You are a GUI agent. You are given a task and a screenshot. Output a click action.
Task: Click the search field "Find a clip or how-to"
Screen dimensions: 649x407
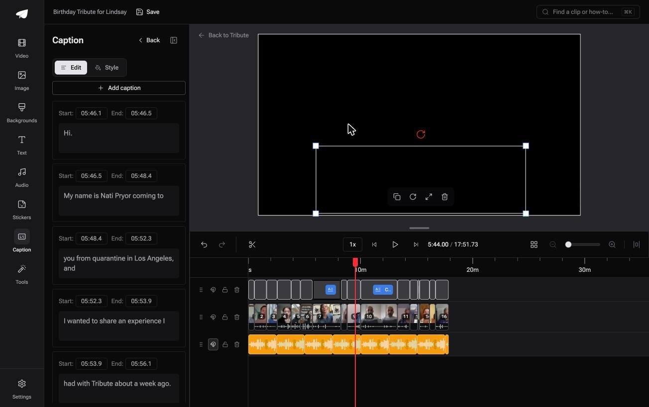coord(588,12)
